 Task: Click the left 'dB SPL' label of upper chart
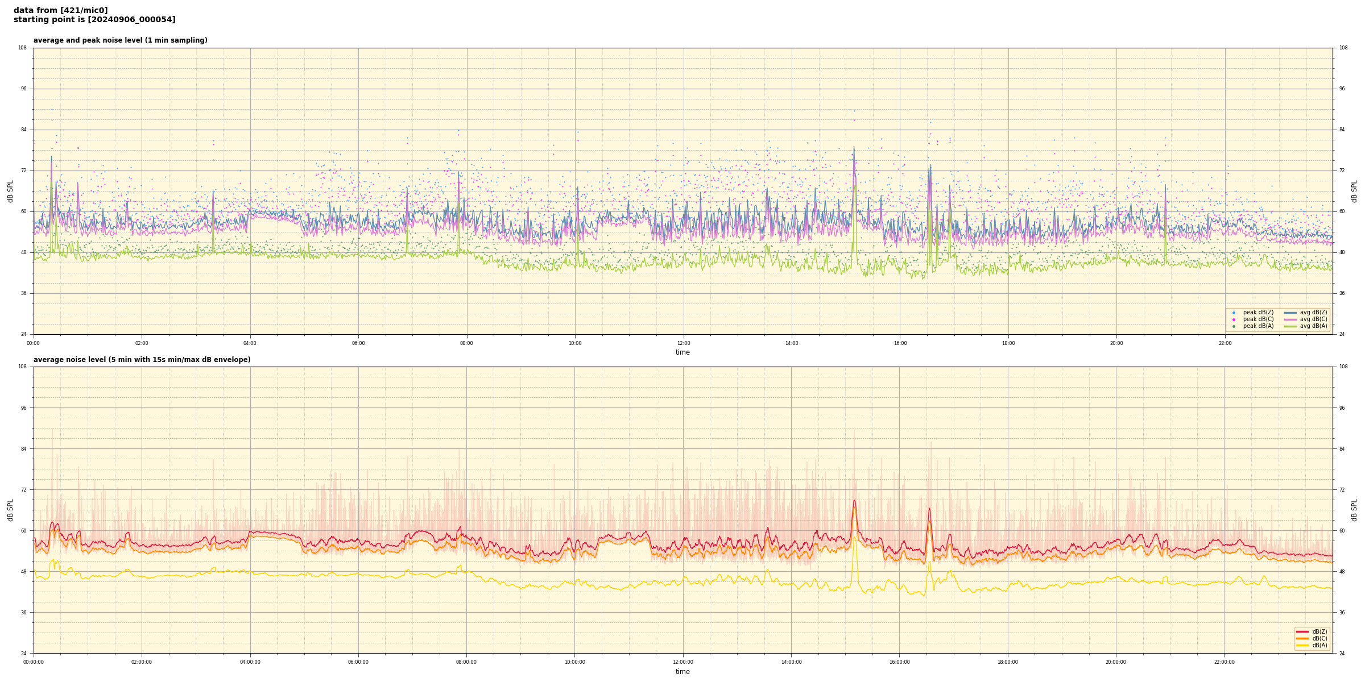tap(10, 191)
